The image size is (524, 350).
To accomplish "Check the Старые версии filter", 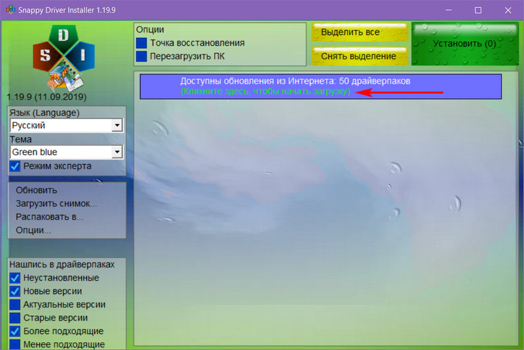I will (x=14, y=318).
